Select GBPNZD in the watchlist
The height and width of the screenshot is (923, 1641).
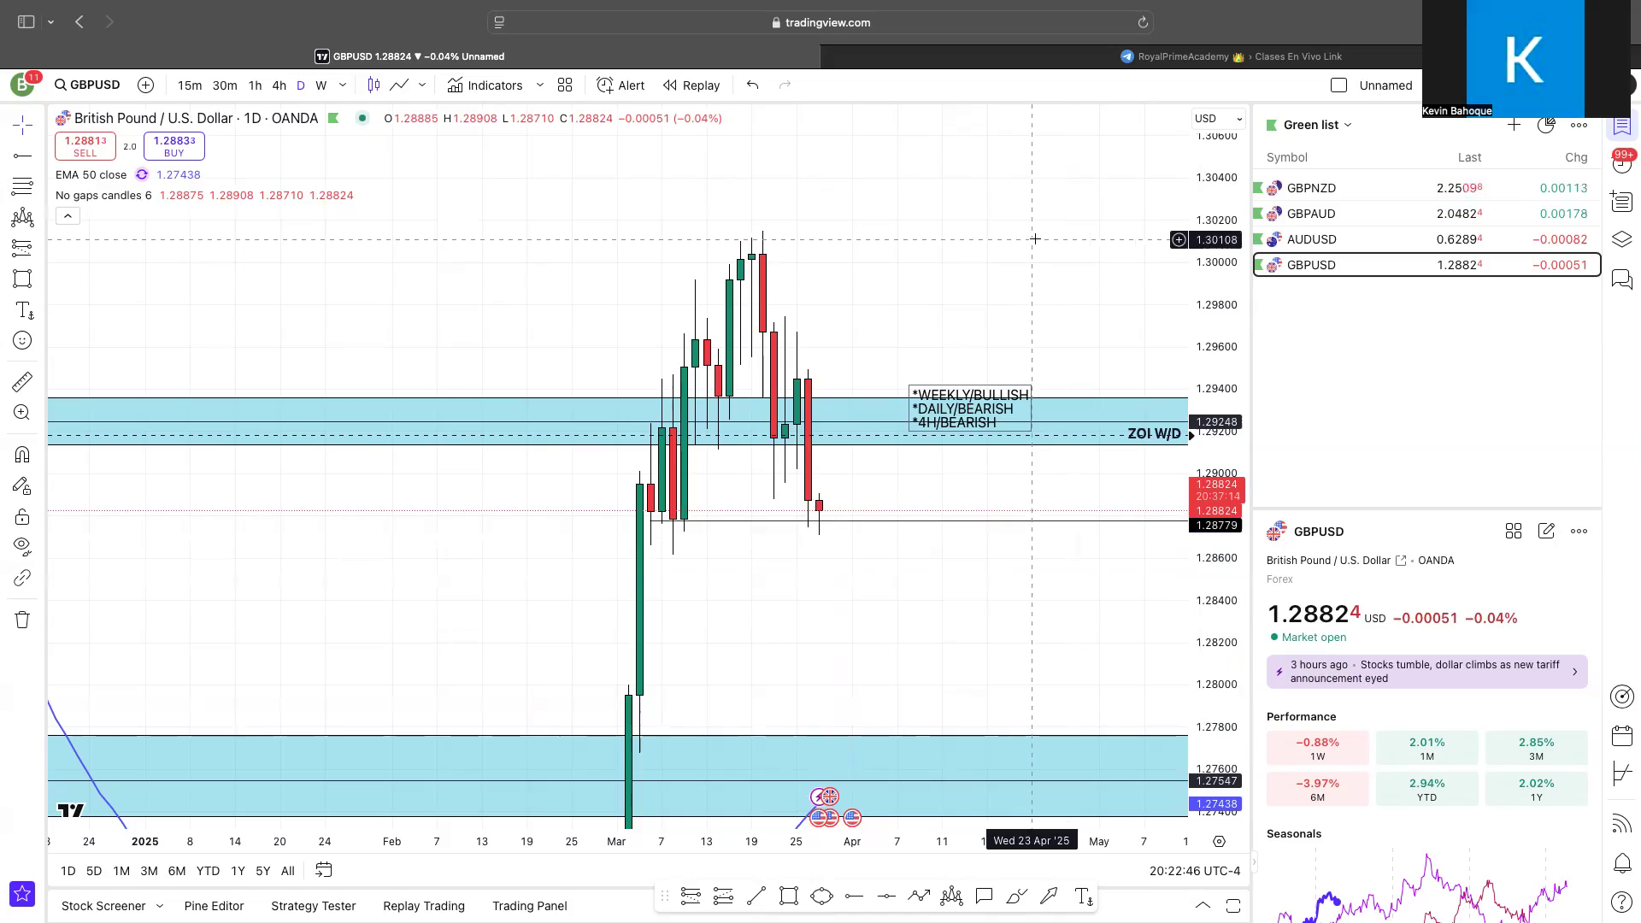[x=1426, y=188]
